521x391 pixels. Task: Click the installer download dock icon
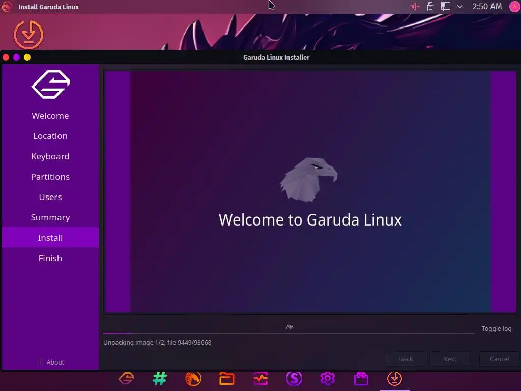[394, 378]
